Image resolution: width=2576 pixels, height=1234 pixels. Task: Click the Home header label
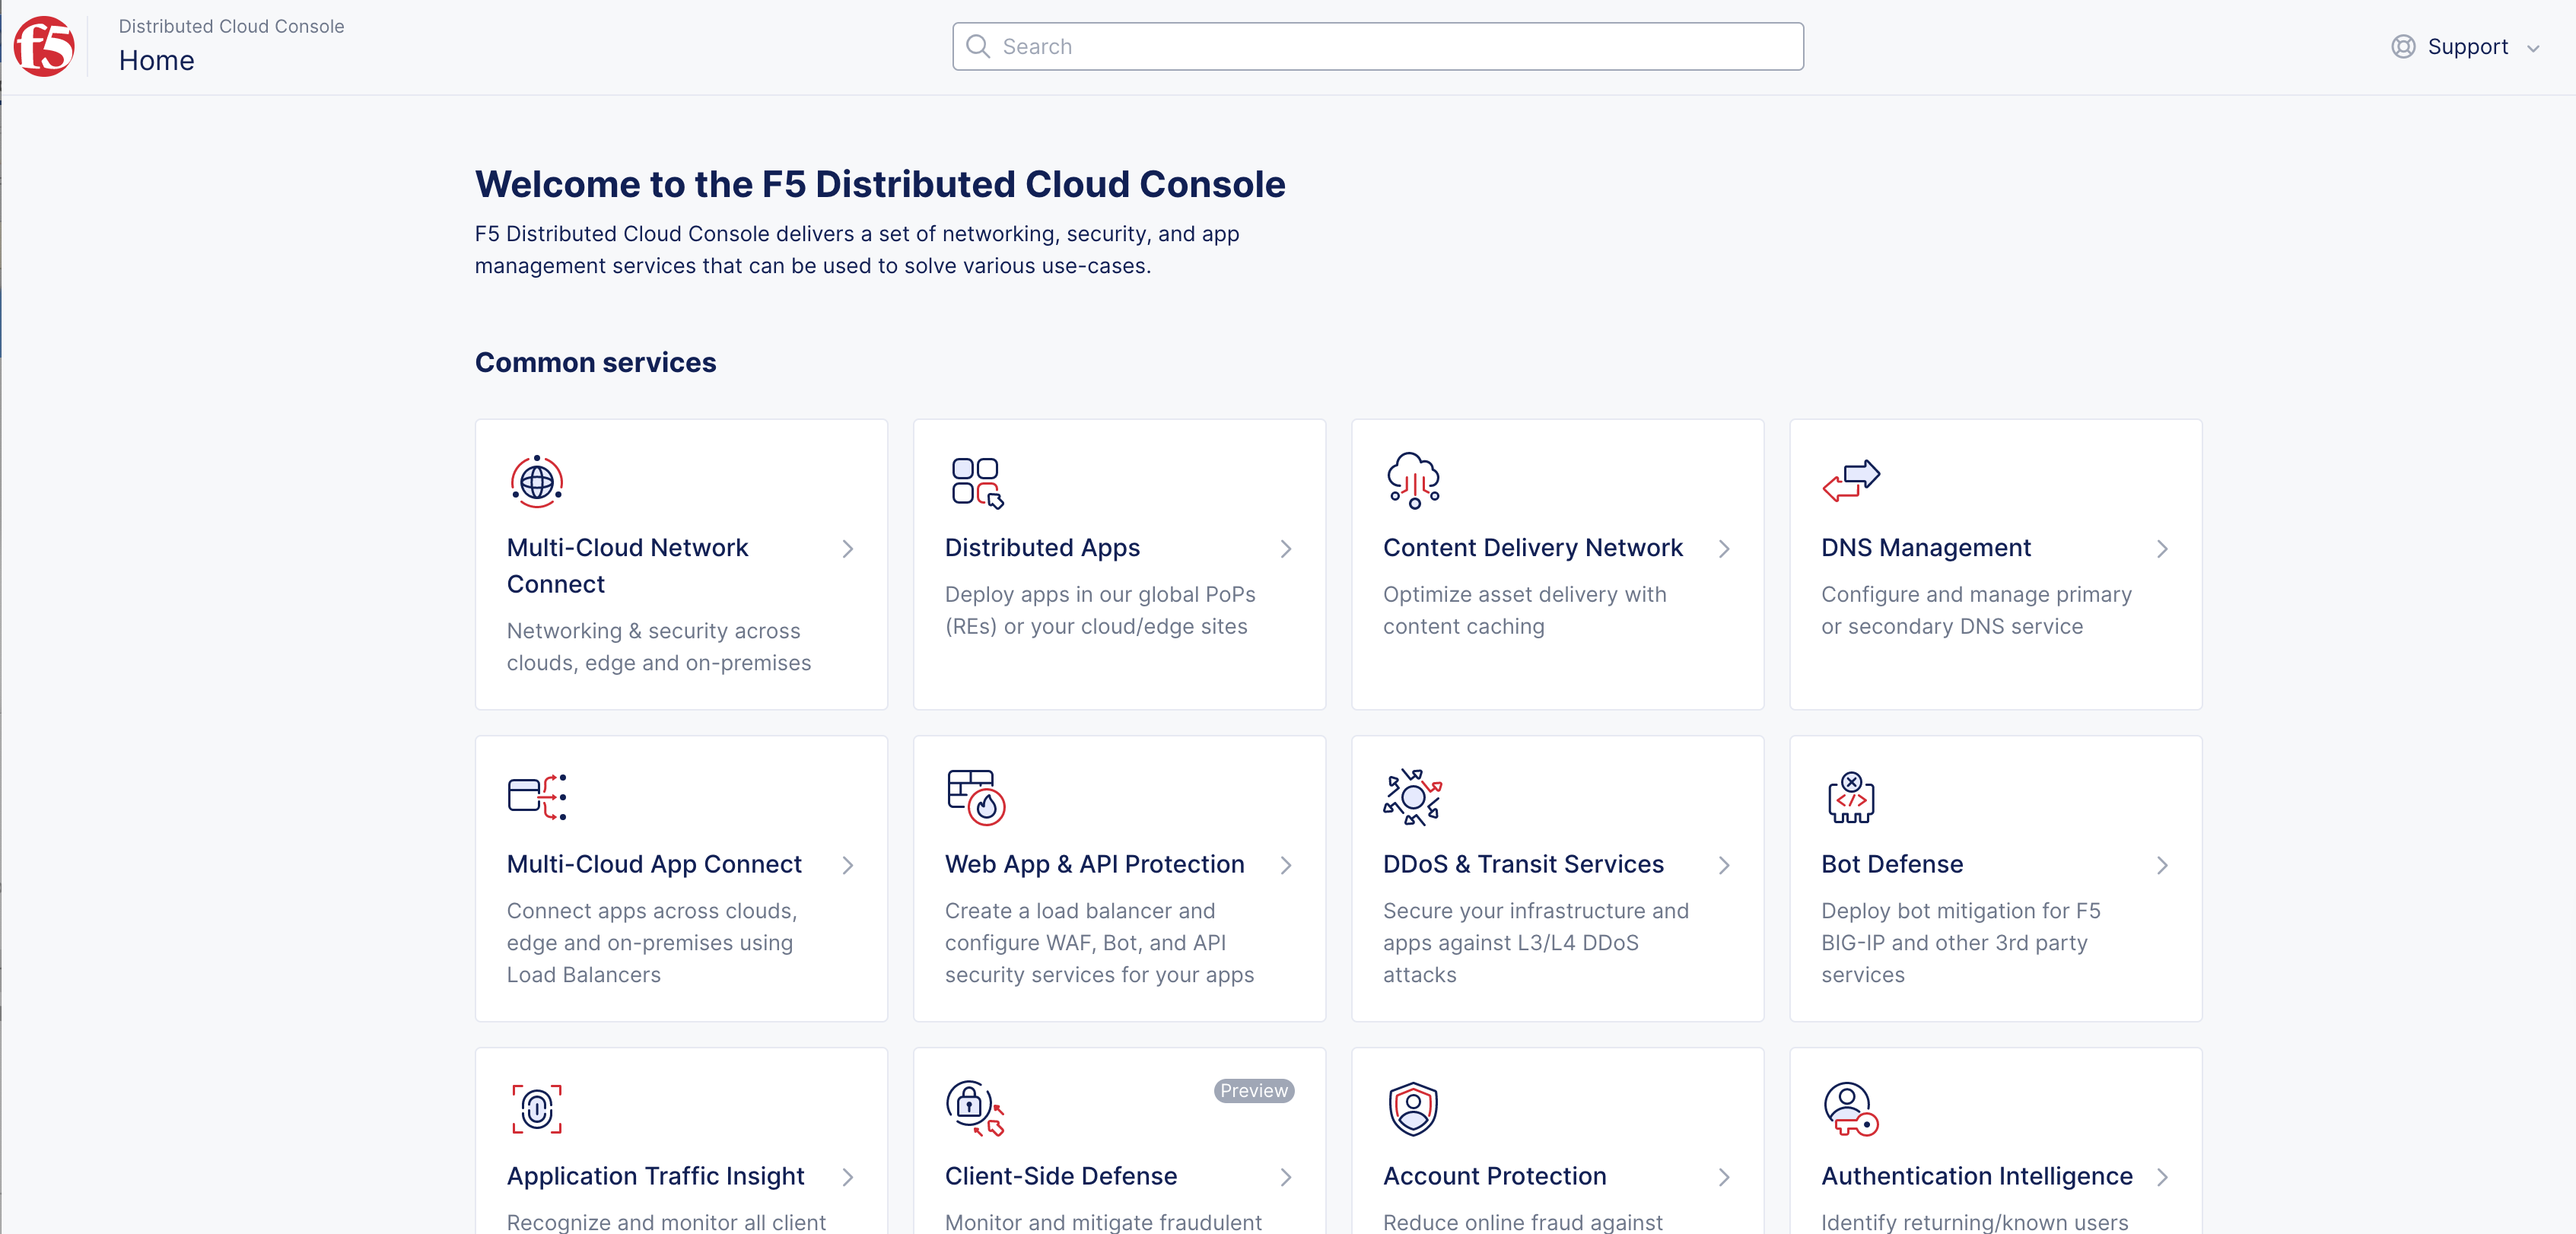(156, 61)
